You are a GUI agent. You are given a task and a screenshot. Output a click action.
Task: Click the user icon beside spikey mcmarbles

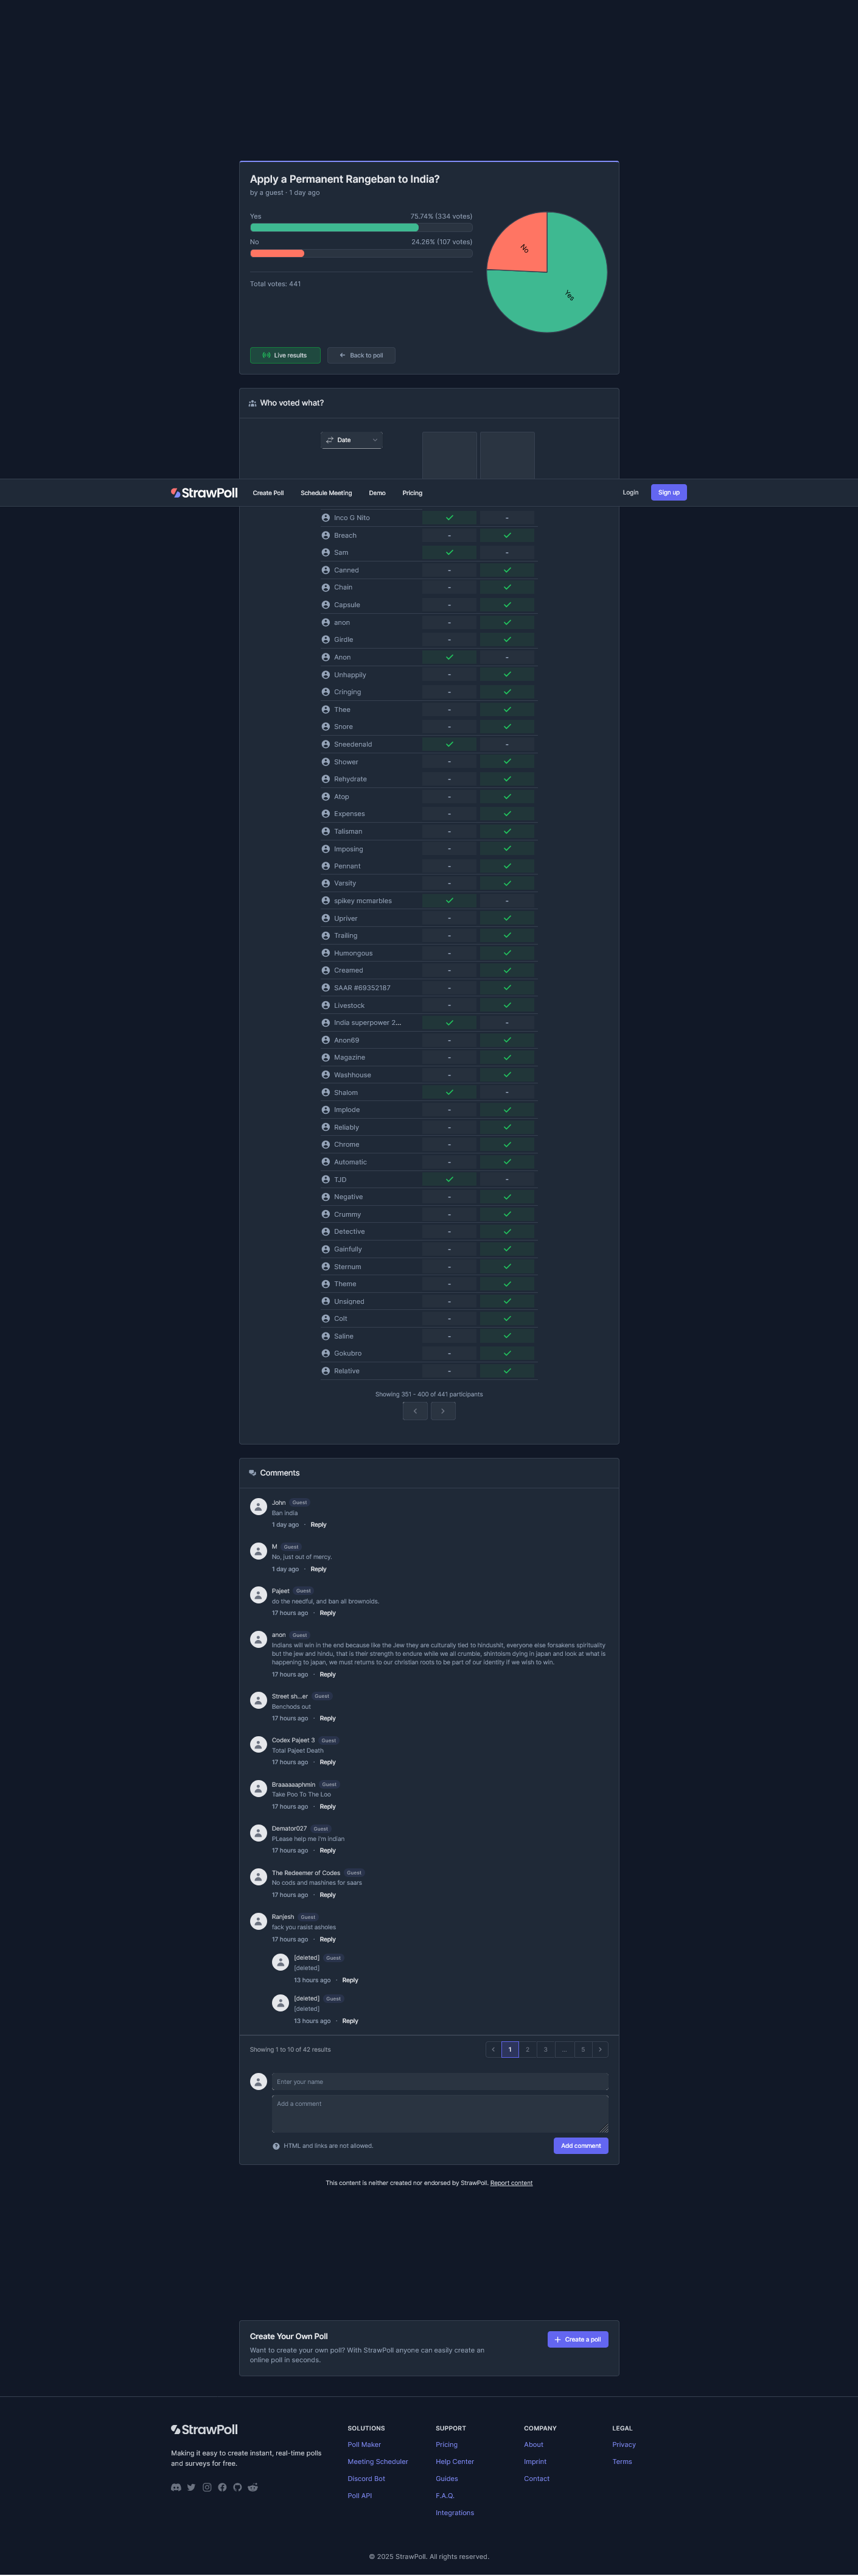point(326,901)
